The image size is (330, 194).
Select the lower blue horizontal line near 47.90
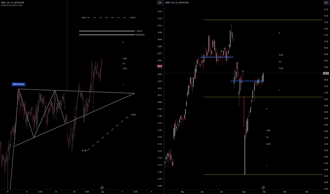pyautogui.click(x=247, y=81)
